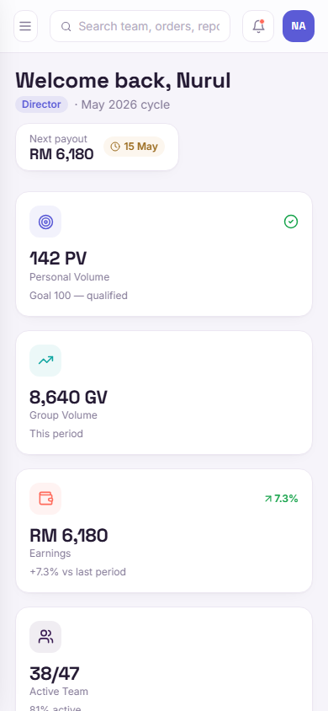Open the RM 6,180 Earnings card
This screenshot has height=711, width=328.
164,531
